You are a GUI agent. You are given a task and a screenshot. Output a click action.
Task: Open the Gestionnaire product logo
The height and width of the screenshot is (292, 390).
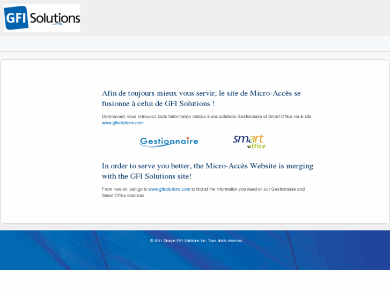[168, 142]
